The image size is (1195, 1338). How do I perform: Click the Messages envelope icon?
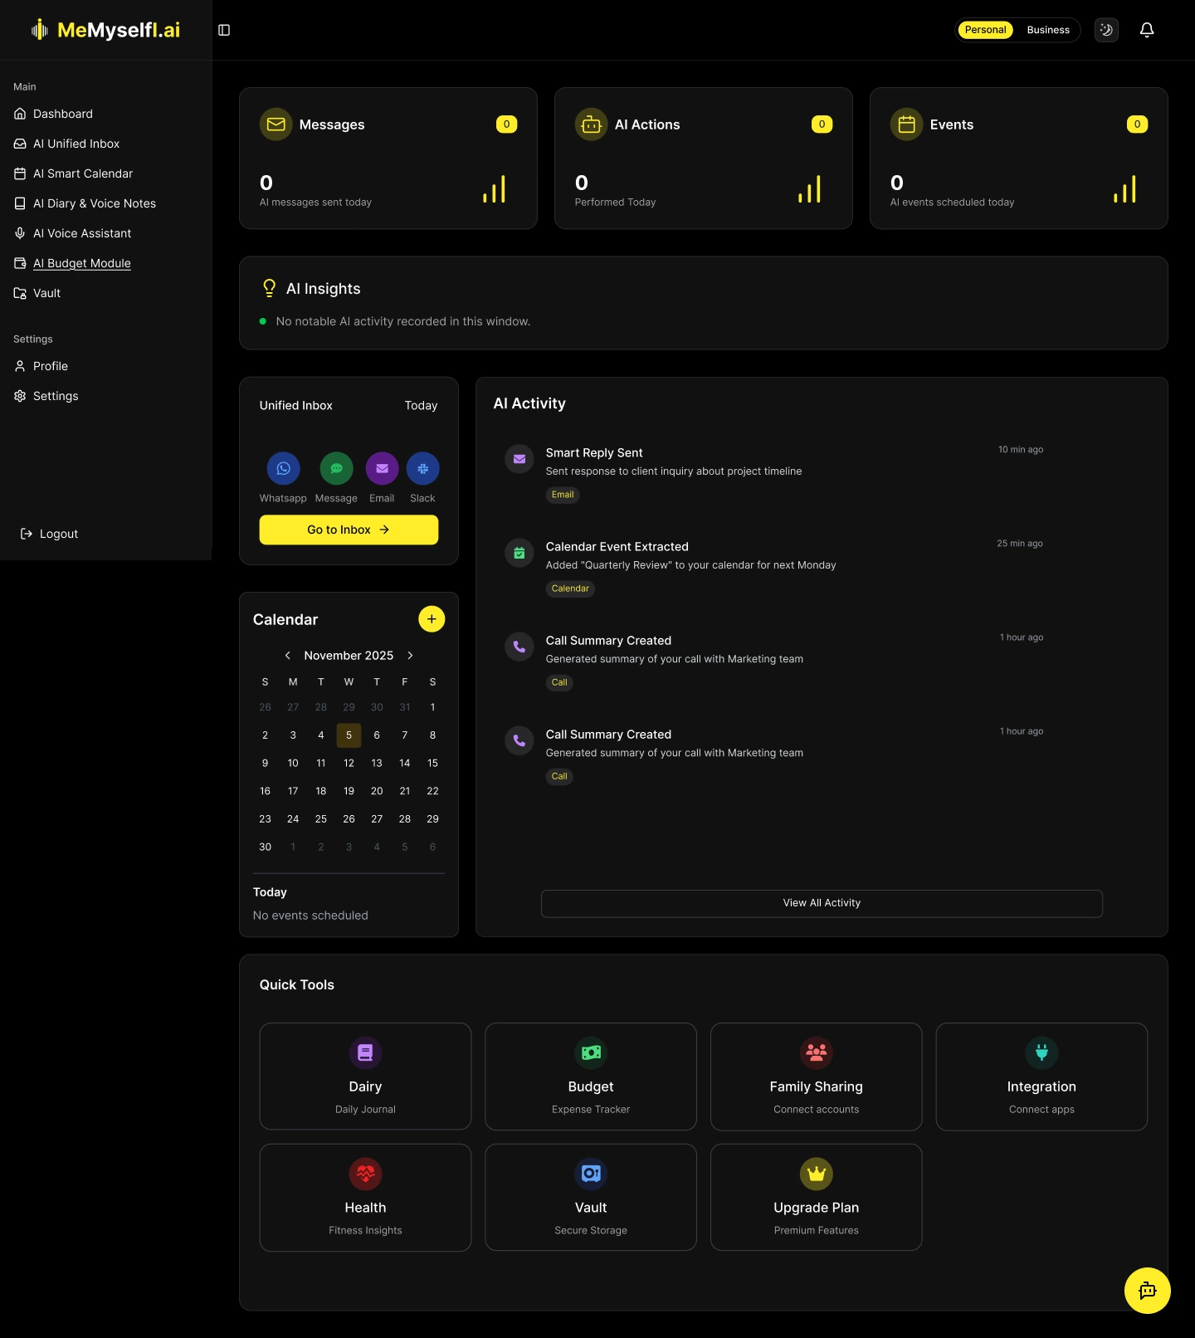[276, 125]
